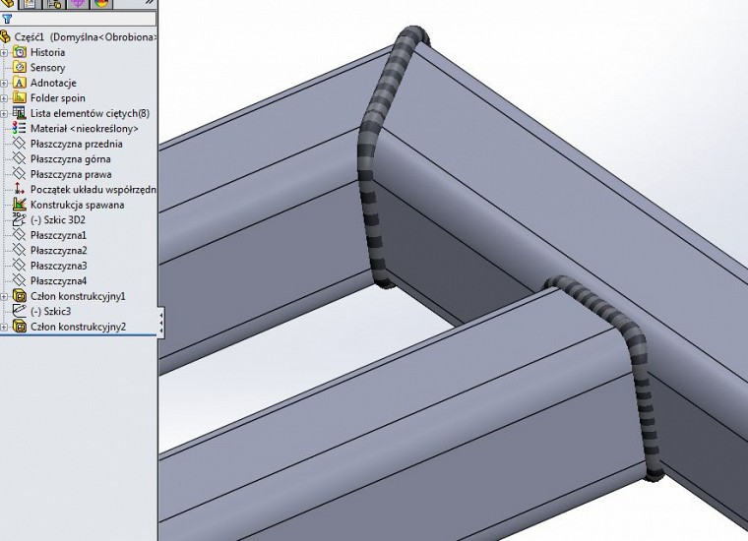This screenshot has width=748, height=541.
Task: Open the DisplayManager color-wheel tab
Action: click(x=100, y=4)
